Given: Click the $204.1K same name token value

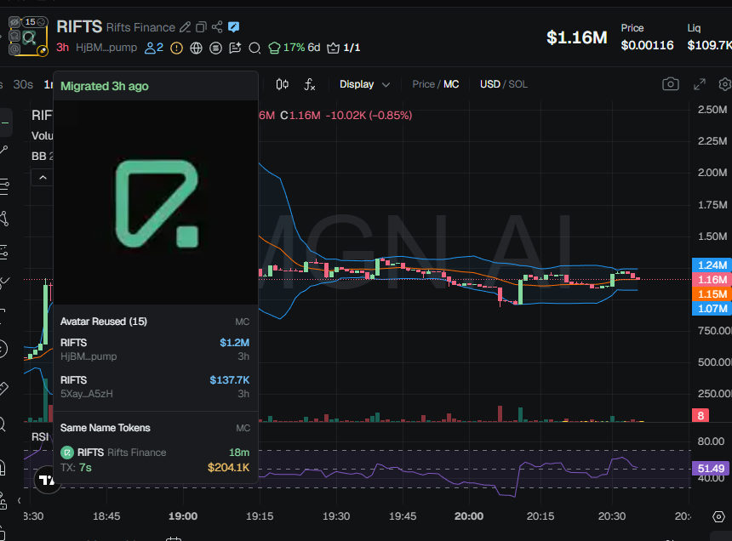Looking at the screenshot, I should coord(228,467).
